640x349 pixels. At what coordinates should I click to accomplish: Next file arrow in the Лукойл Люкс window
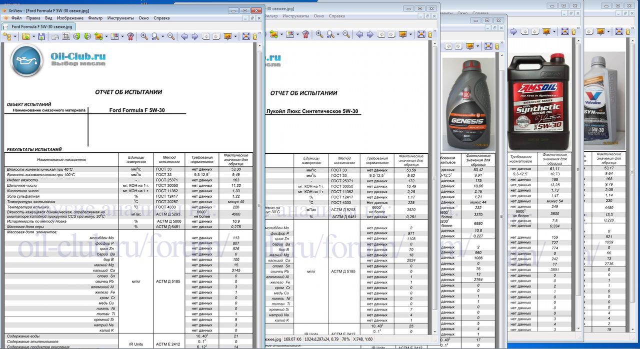[369, 34]
